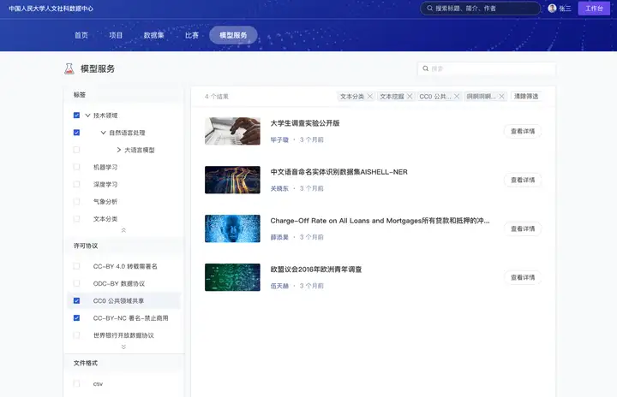Check the 机器学习 checkbox
617x397 pixels.
point(77,167)
